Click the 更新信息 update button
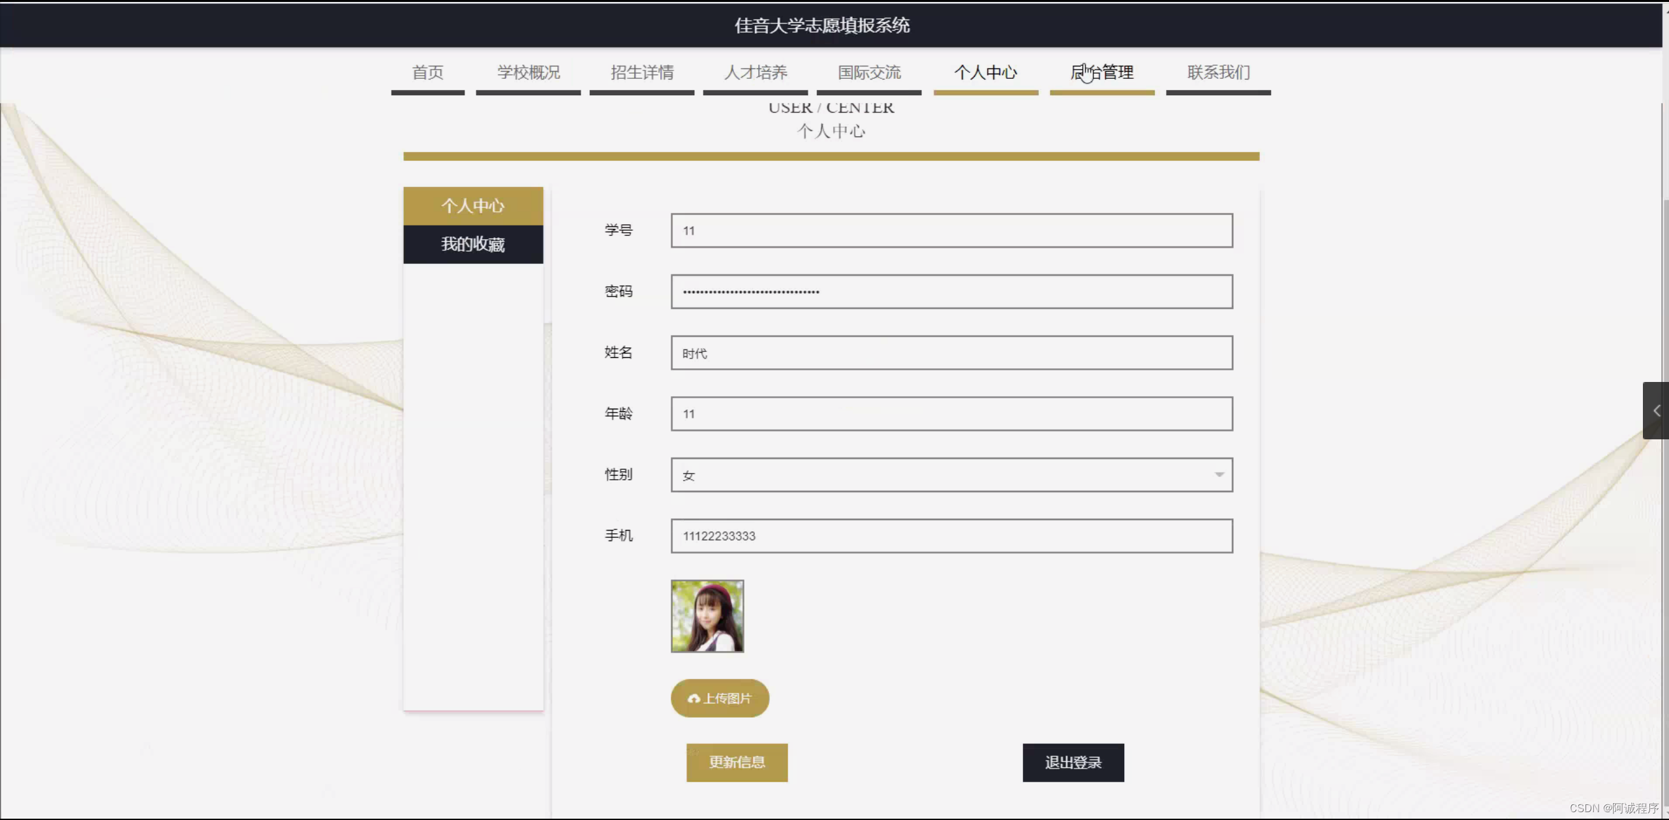Viewport: 1669px width, 820px height. (737, 762)
